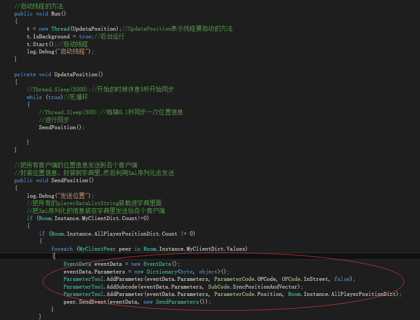Image resolution: width=420 pixels, height=320 pixels.
Task: Click "MyClientPeer" type in the foreach line
Action: tap(97, 249)
